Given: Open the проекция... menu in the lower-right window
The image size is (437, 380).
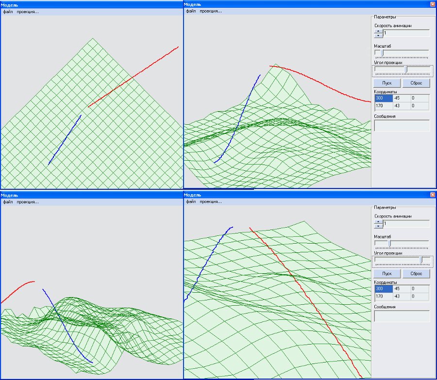Looking at the screenshot, I should (x=211, y=201).
